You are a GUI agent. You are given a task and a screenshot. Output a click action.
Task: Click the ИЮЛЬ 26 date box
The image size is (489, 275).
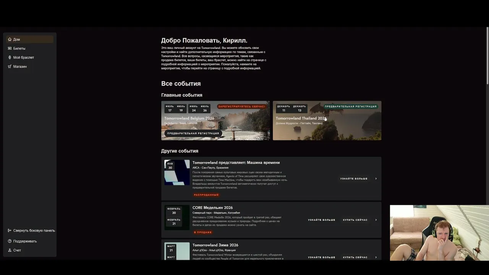coord(205,108)
